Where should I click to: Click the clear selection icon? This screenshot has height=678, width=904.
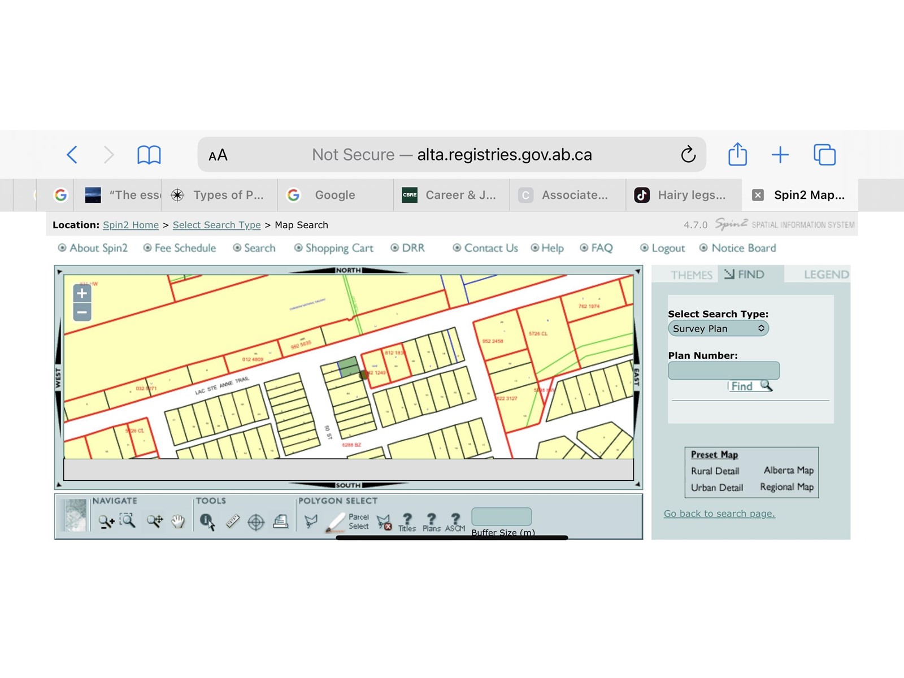pyautogui.click(x=384, y=521)
